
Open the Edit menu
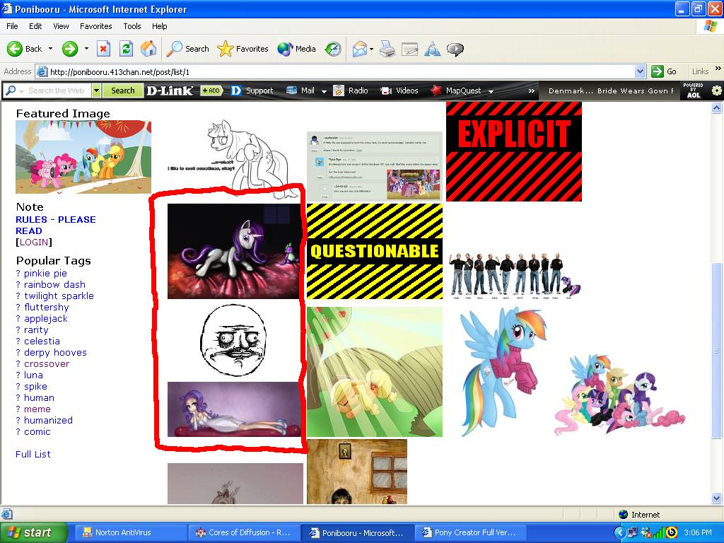tap(35, 26)
